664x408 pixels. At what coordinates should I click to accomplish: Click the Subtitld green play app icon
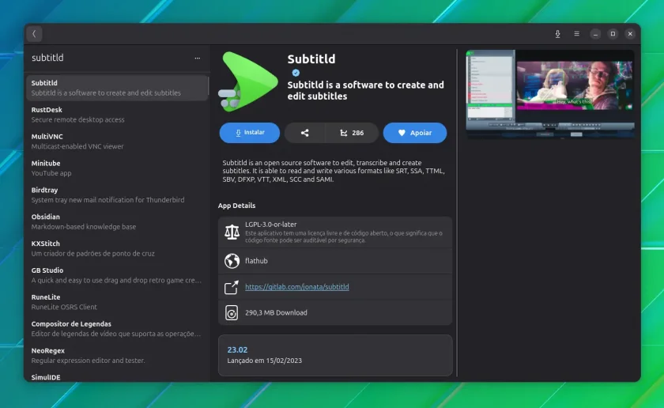click(x=248, y=81)
